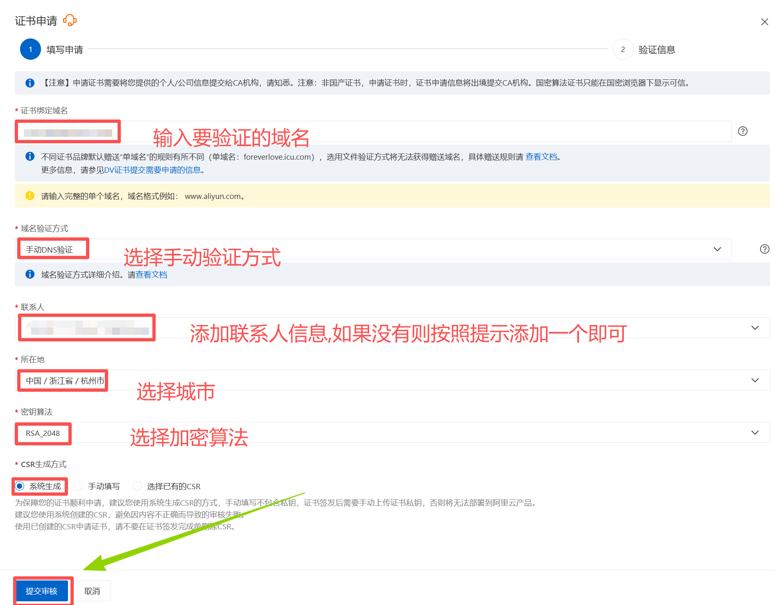The image size is (775, 605).
Task: Click info icon beside verification method intro
Action: pos(30,274)
